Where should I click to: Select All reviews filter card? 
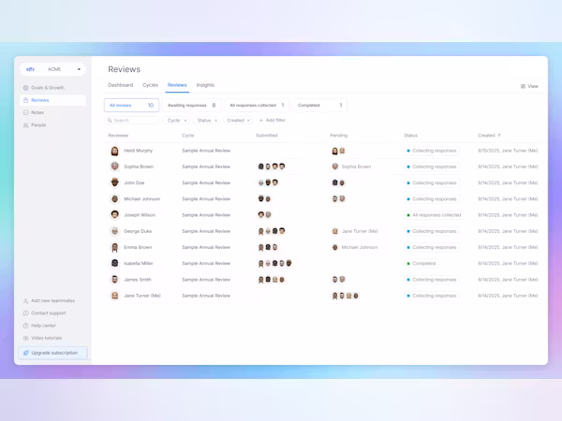click(131, 105)
